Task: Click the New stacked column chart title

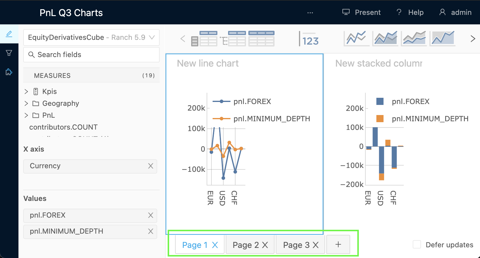Action: click(x=379, y=63)
